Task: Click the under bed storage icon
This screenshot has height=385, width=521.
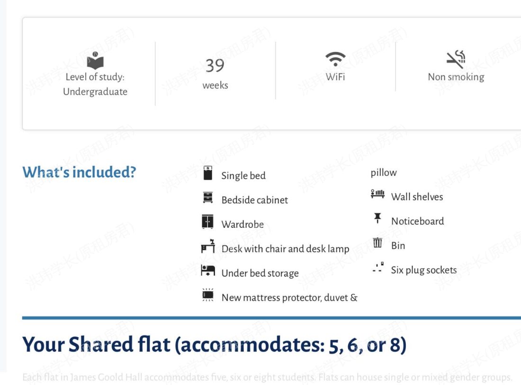Action: point(208,271)
